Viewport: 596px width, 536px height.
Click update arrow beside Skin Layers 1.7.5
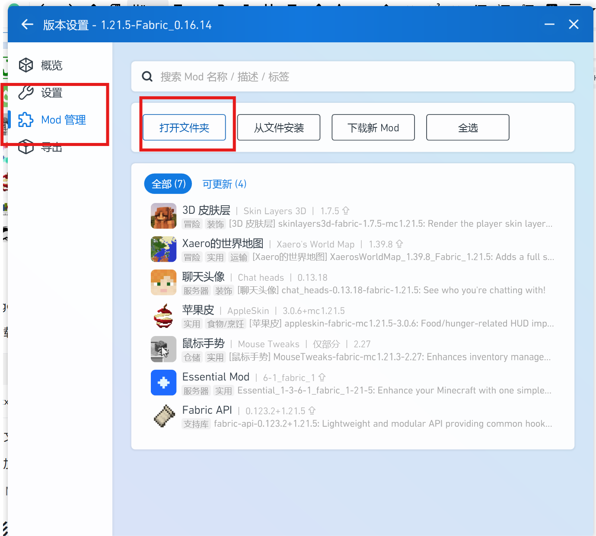point(346,210)
